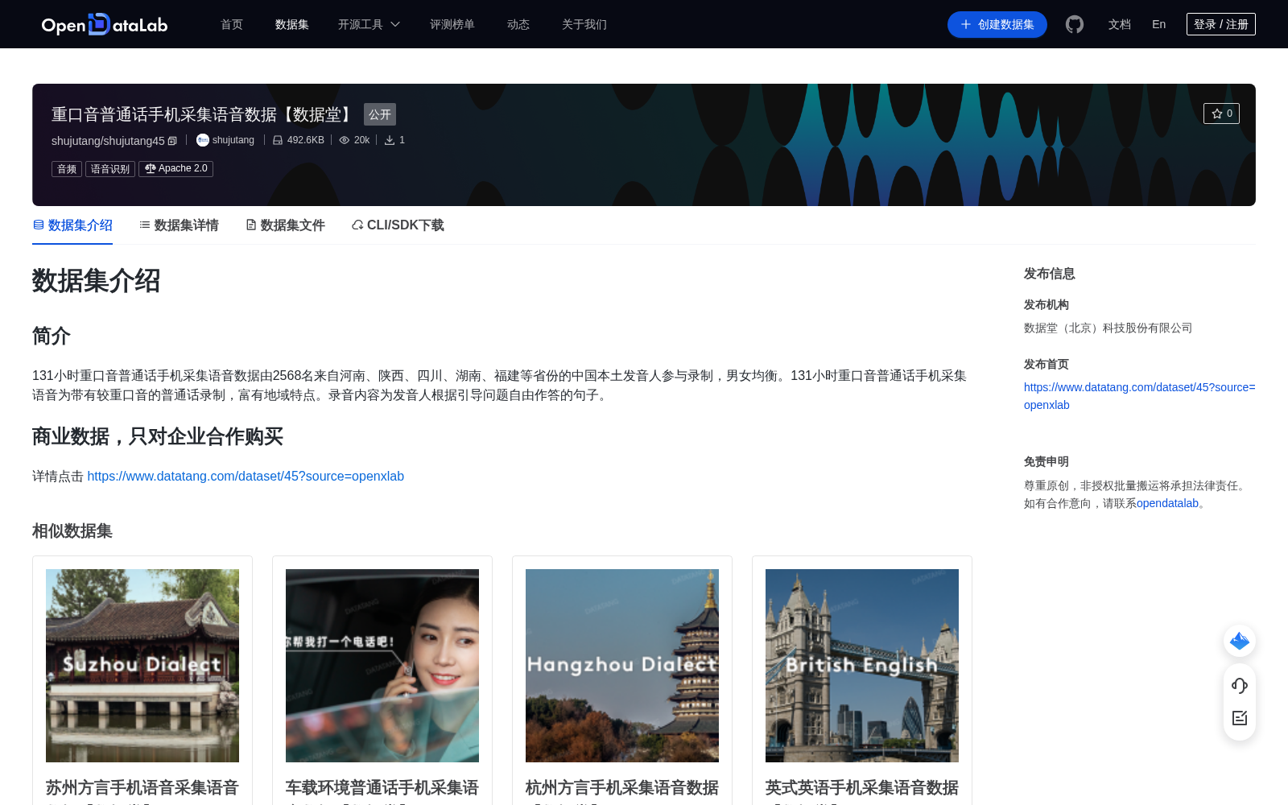Click 创建数据集 button
Screen dimensions: 1288x805
tap(997, 24)
